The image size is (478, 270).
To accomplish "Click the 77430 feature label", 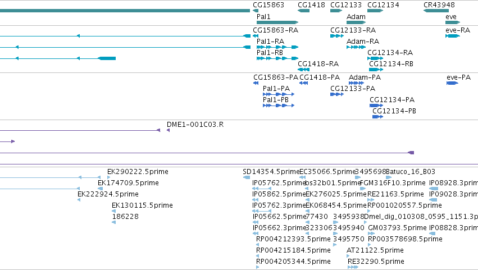I will click(x=317, y=217).
